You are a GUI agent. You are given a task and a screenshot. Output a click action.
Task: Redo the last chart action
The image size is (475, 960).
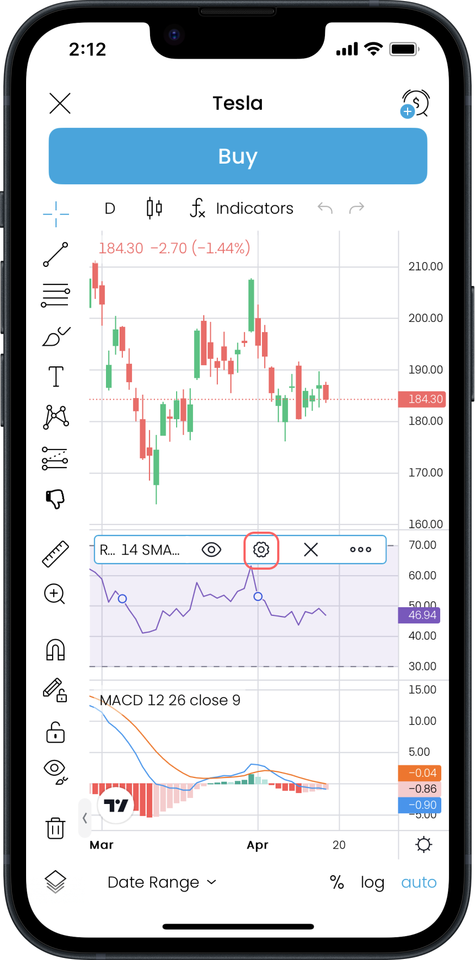357,208
